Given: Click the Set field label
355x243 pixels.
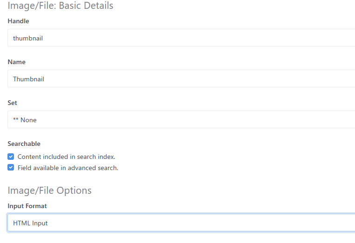Looking at the screenshot, I should pyautogui.click(x=13, y=103).
